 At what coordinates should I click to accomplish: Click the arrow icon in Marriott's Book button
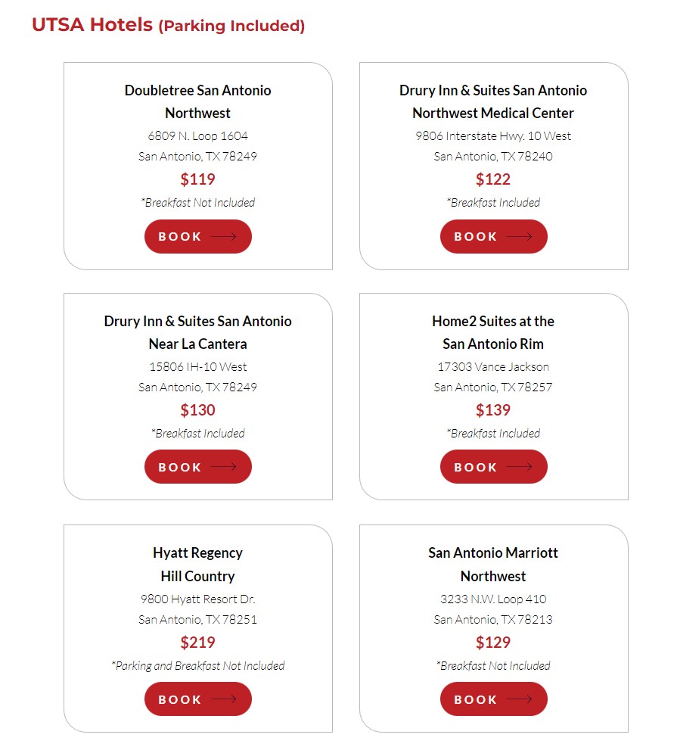519,699
